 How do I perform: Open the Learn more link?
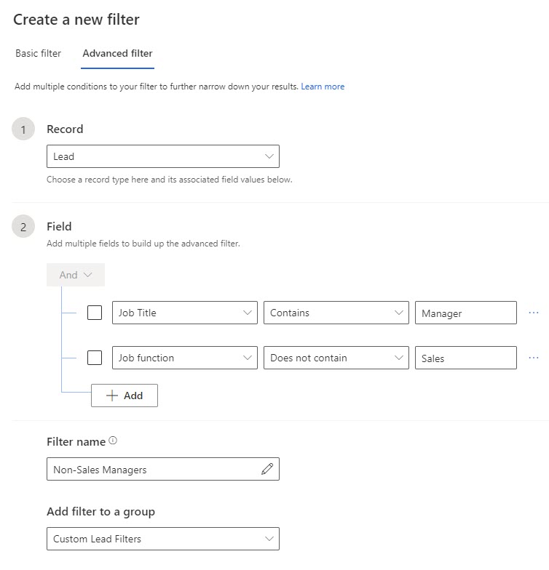[323, 87]
